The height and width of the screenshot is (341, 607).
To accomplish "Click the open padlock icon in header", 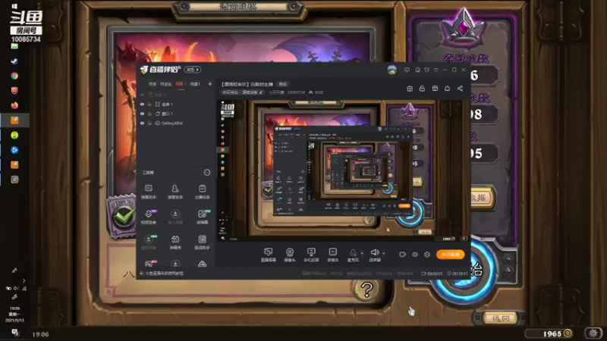I will (x=422, y=89).
